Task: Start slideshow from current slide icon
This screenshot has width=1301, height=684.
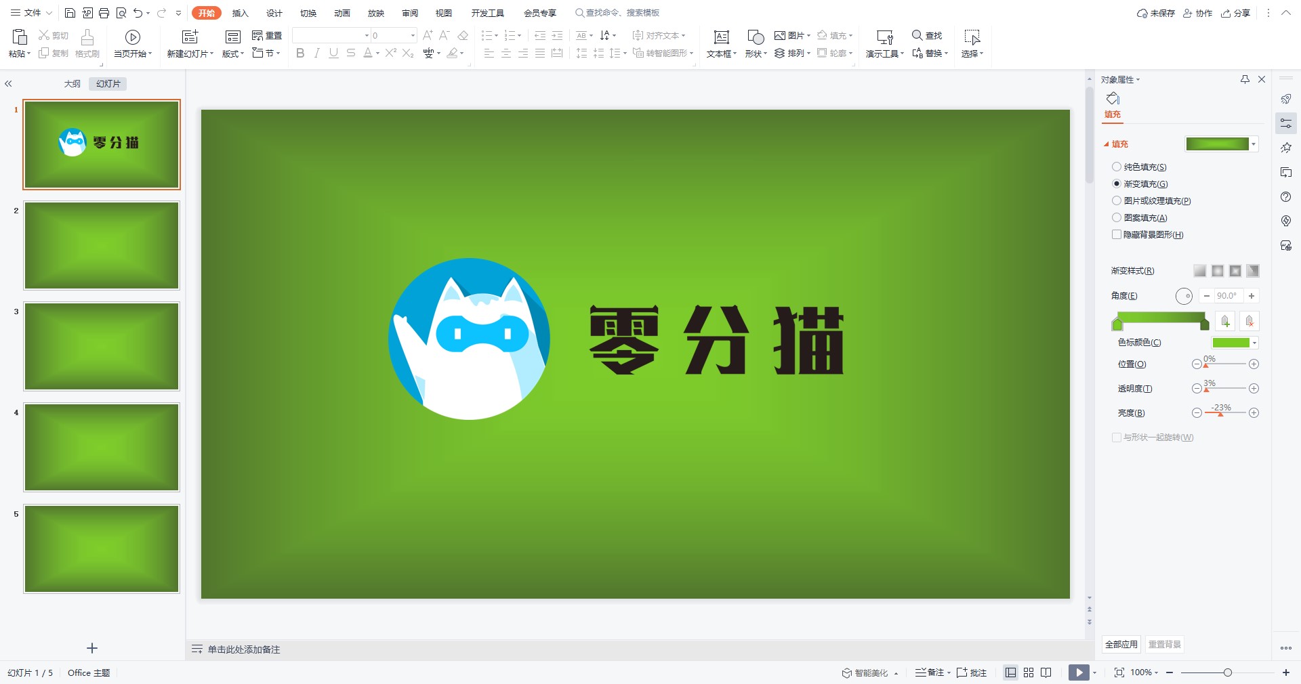Action: click(133, 37)
